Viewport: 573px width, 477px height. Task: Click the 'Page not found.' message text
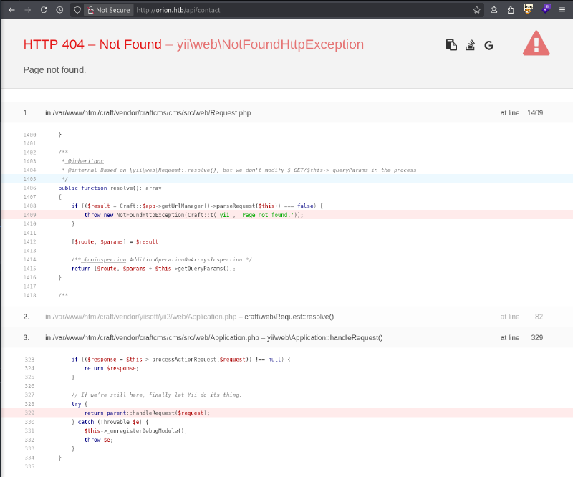(54, 69)
